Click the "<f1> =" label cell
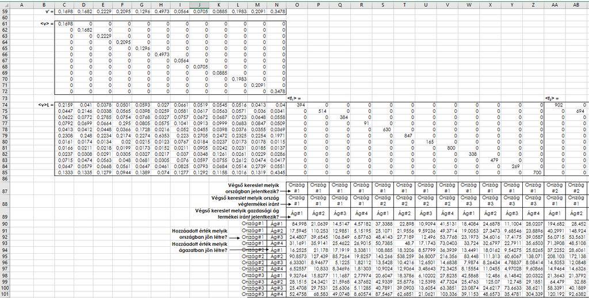Screen dimensions: 589x298 (x=294, y=98)
